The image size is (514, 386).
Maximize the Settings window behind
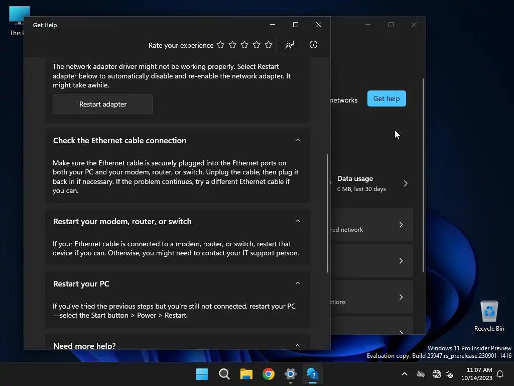(391, 25)
